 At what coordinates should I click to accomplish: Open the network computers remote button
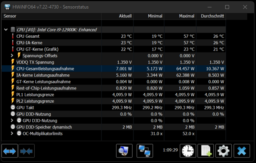pyautogui.click(x=145, y=151)
